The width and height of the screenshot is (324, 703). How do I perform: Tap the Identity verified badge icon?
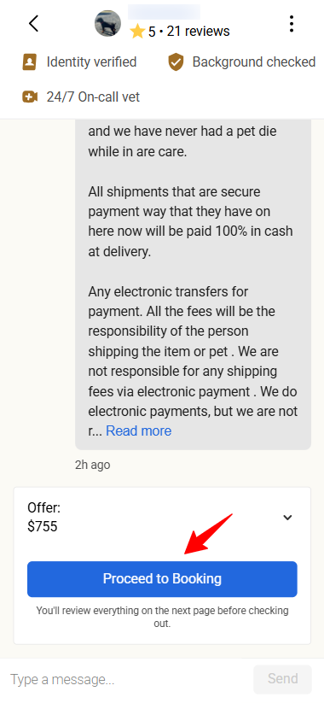(29, 62)
